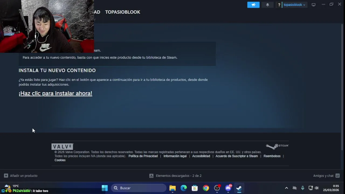Screen dimensions: 345x194
Task: Open File Explorer from taskbar
Action: coord(172,188)
